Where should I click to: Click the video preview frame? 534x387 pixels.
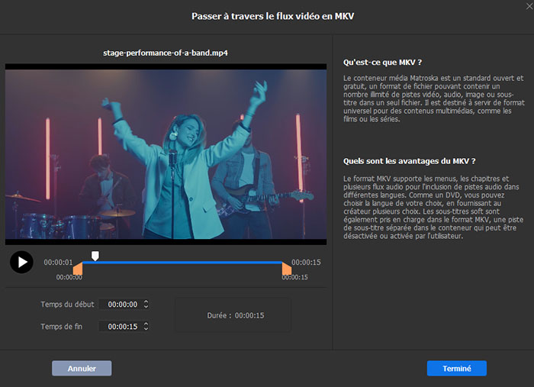click(x=166, y=154)
